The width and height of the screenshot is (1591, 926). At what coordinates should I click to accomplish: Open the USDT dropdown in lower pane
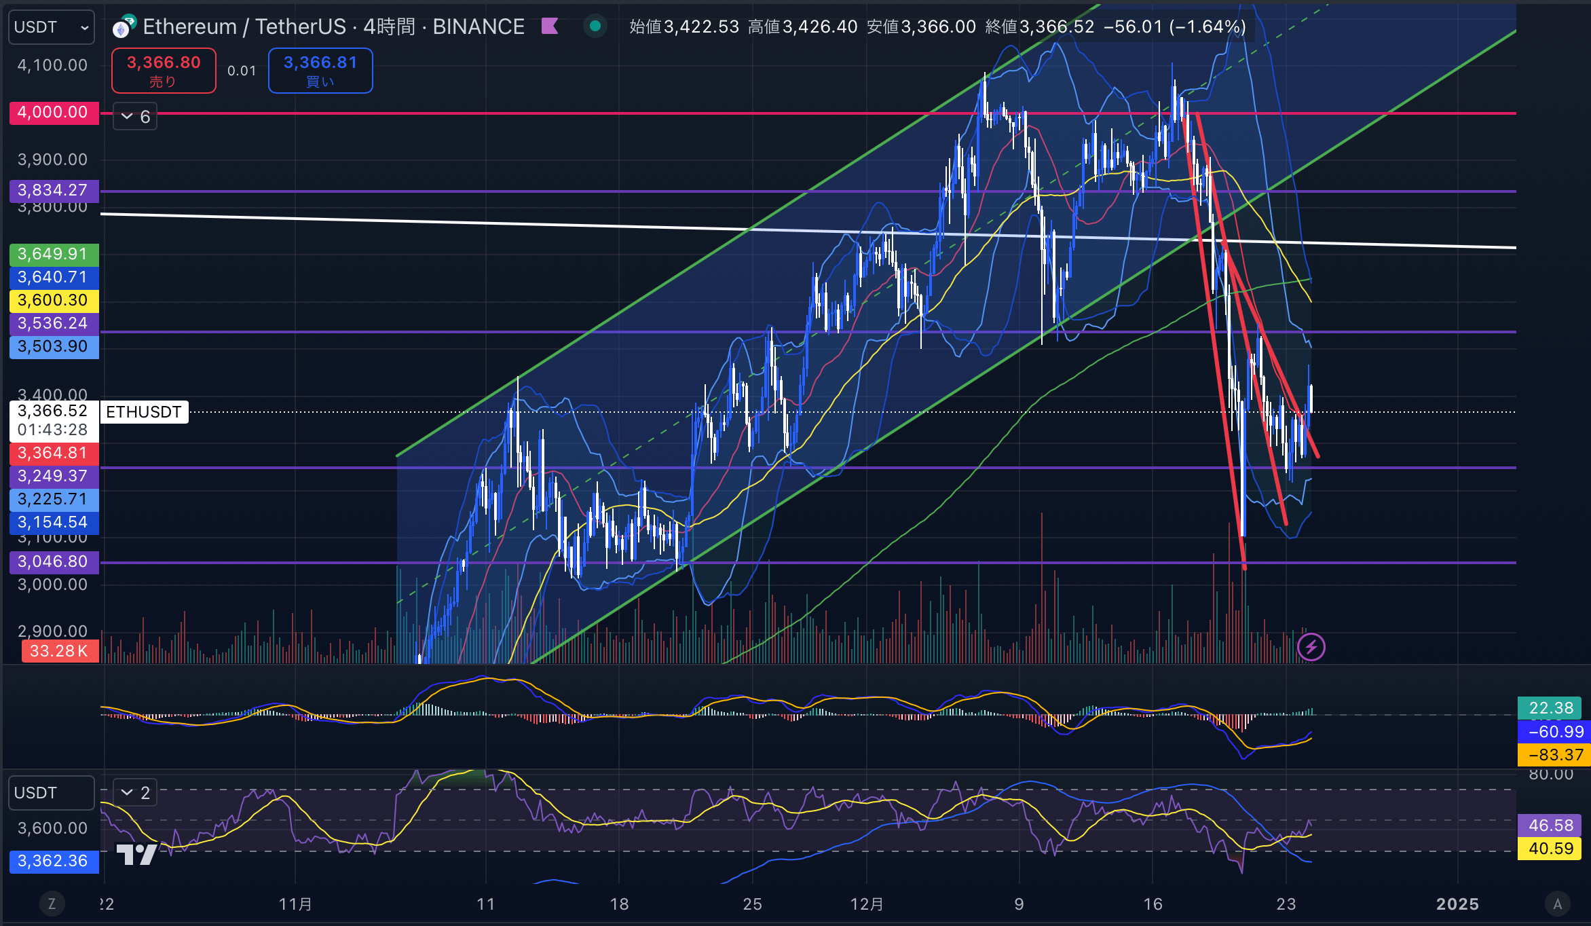click(x=52, y=793)
